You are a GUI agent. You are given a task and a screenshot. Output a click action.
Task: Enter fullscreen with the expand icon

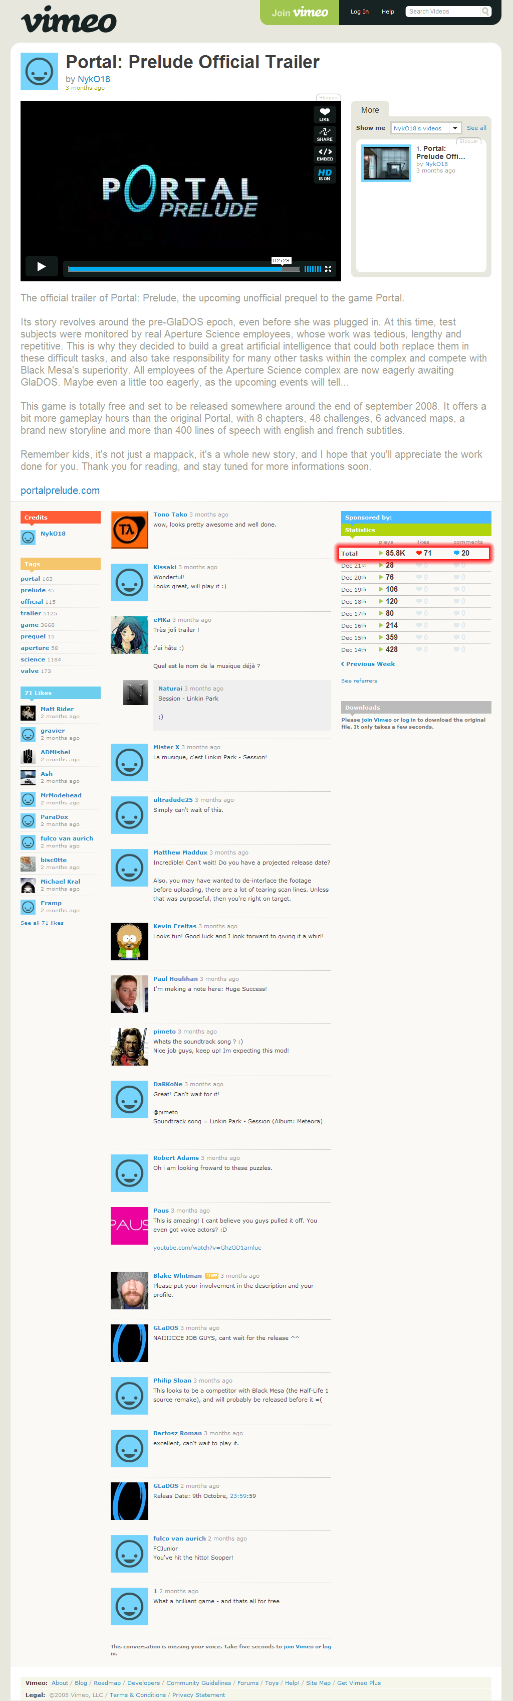328,269
